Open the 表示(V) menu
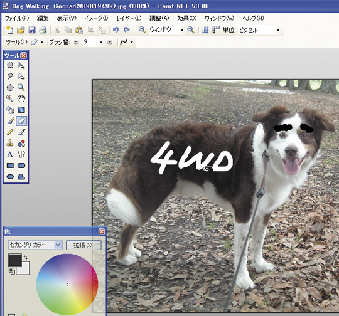The width and height of the screenshot is (339, 316). [x=67, y=18]
